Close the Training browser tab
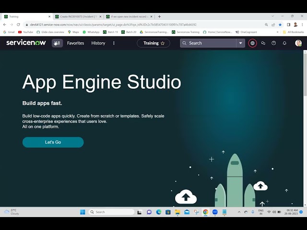 (49, 17)
